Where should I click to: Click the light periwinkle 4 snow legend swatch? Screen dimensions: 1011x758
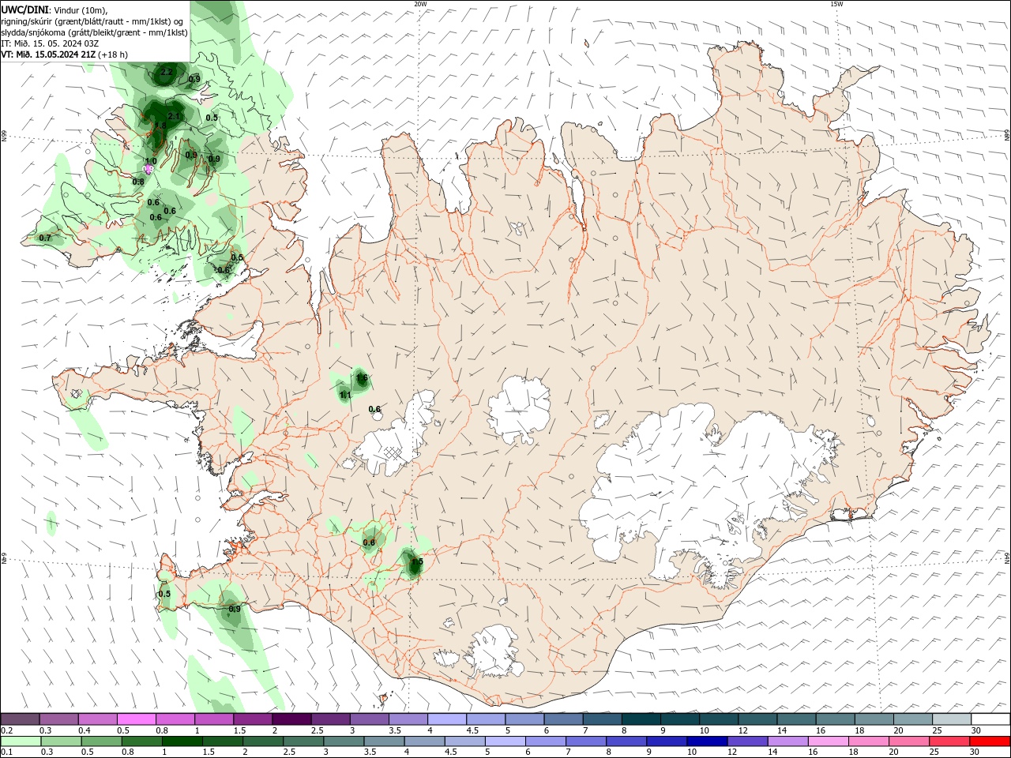(447, 719)
